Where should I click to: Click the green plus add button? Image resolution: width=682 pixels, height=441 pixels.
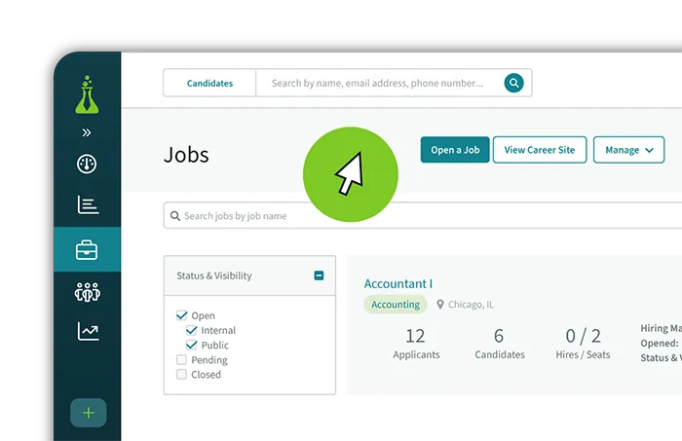[x=89, y=413]
